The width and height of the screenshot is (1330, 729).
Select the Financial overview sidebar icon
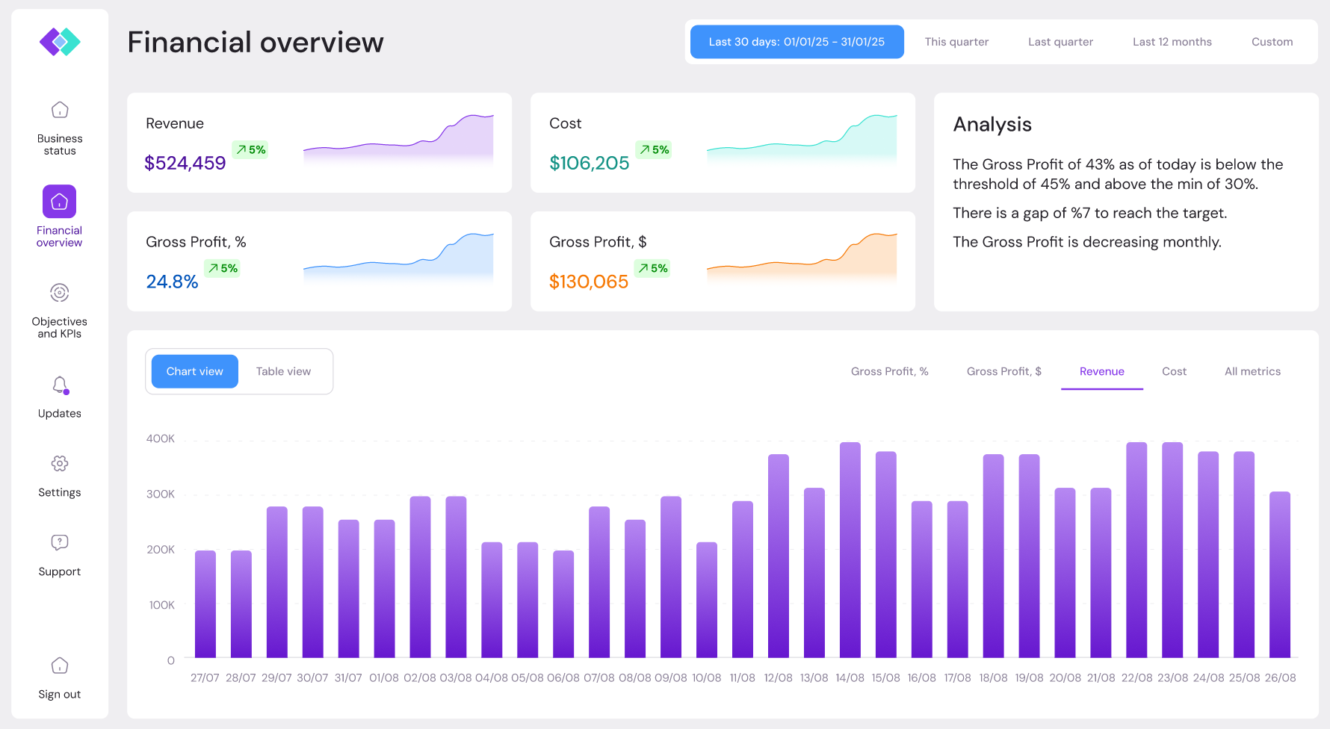(x=60, y=202)
